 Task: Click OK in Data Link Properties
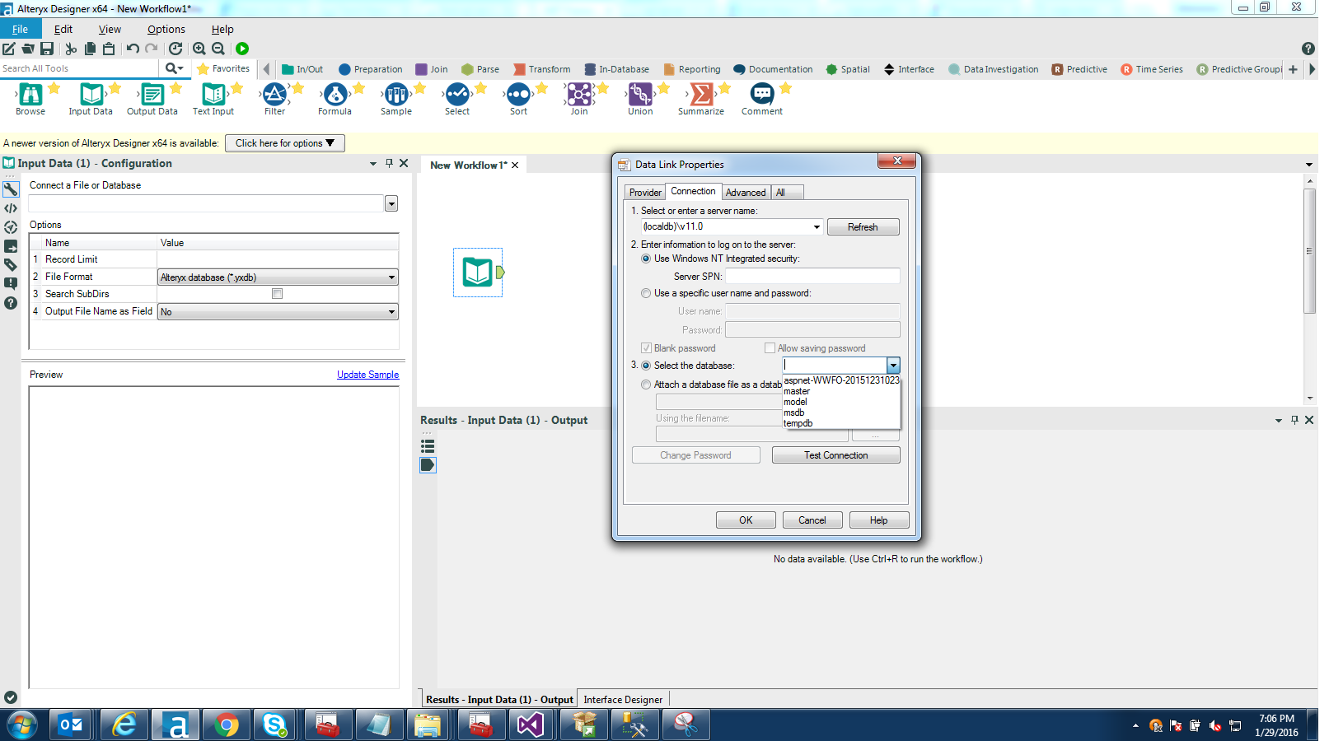pos(746,520)
